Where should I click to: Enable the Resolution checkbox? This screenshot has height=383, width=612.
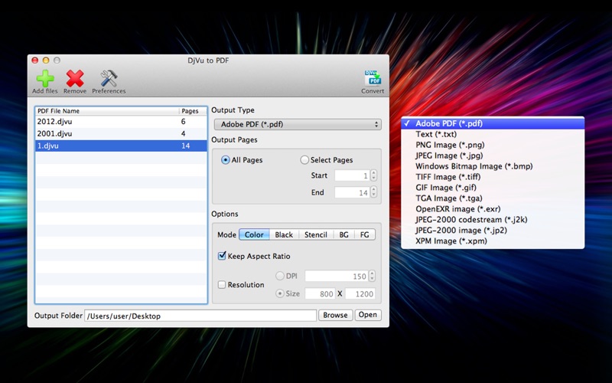click(222, 284)
